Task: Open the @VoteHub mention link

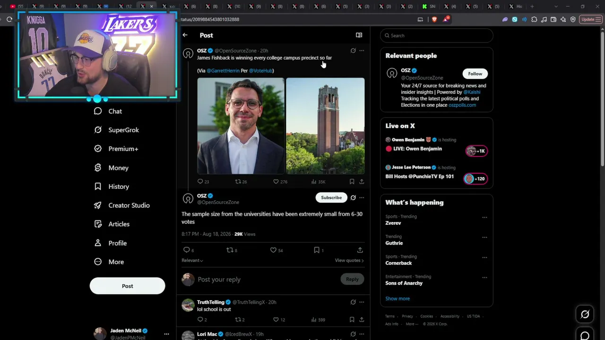Action: coord(260,71)
